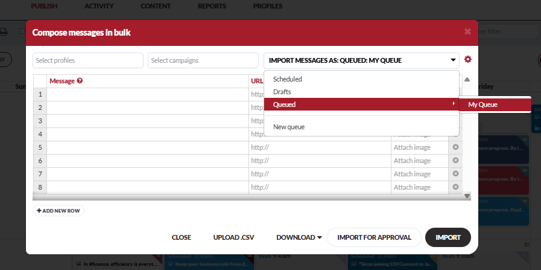
Task: Click the Message cell in row 1
Action: point(148,94)
